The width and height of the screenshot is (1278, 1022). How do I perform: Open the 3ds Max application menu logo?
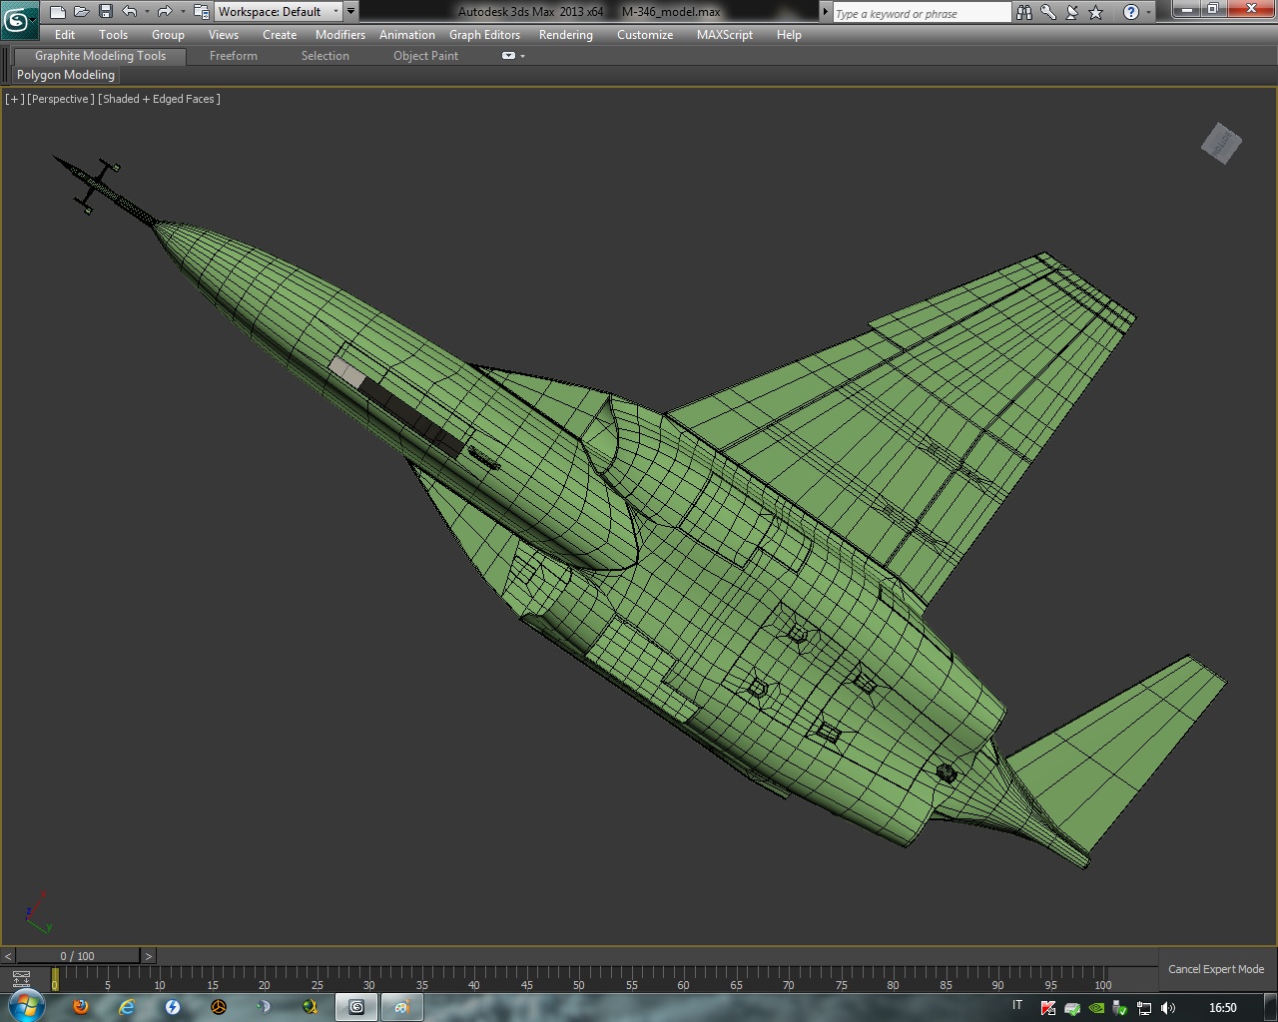[x=18, y=19]
